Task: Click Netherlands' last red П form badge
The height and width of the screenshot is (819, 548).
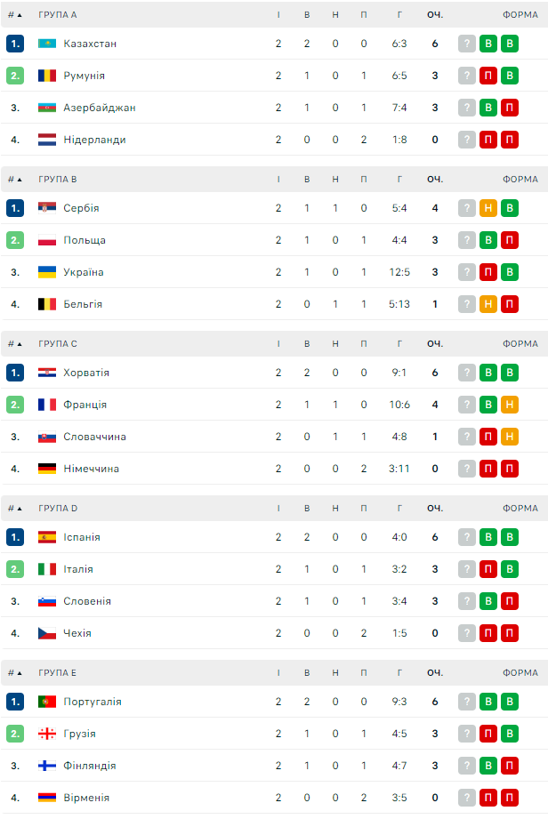Action: coord(510,140)
